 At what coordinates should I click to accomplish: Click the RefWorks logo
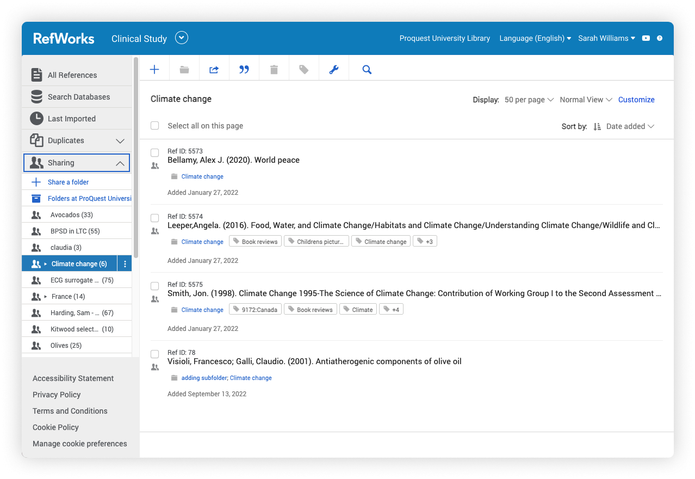[x=64, y=38]
